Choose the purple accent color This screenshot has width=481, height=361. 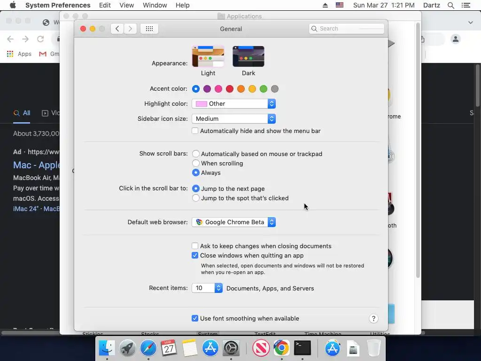pos(207,89)
